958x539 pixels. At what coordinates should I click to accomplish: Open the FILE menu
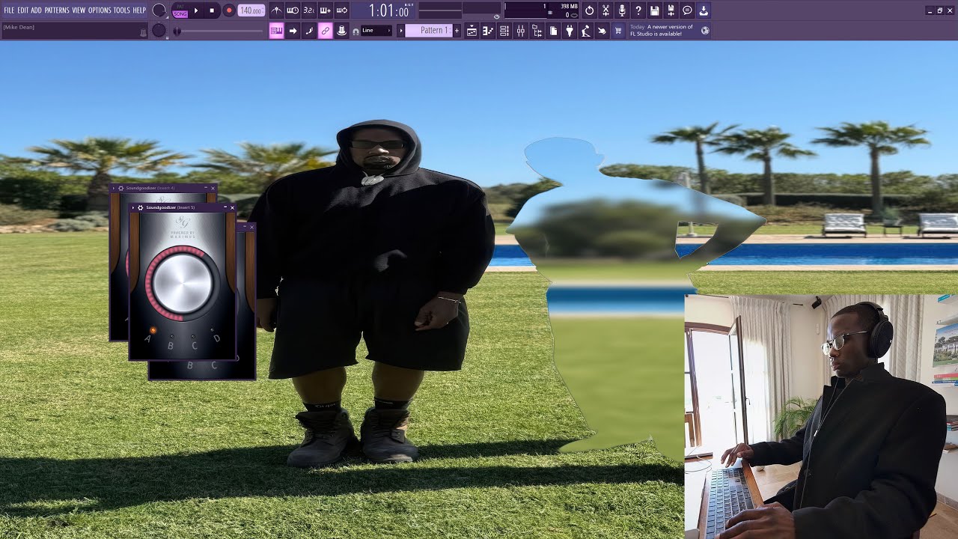point(9,10)
